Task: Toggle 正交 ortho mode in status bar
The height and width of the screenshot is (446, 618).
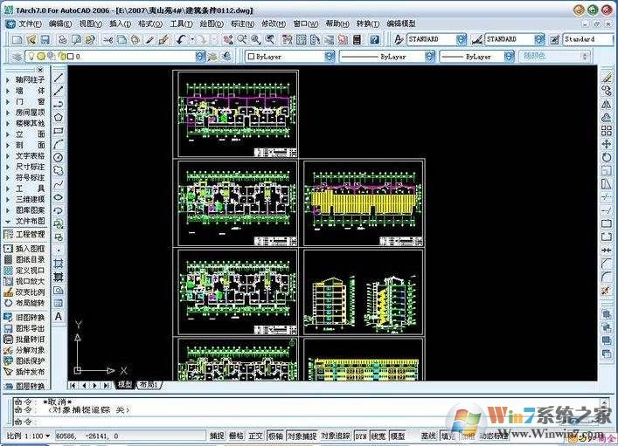Action: (255, 435)
